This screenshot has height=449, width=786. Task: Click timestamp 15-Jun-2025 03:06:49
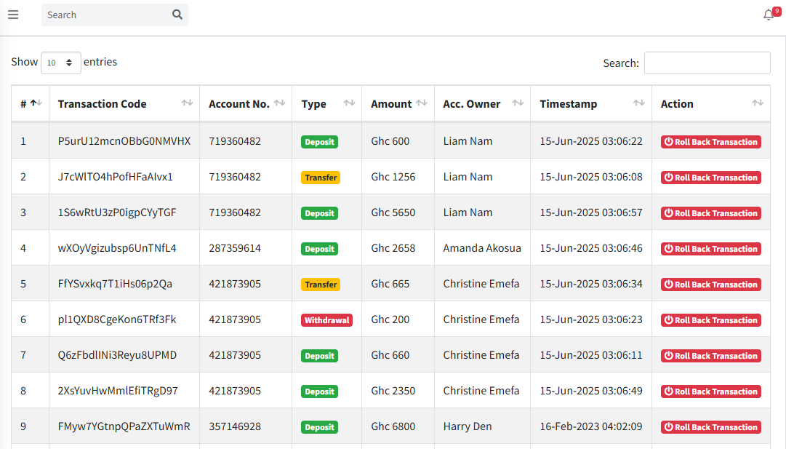tap(591, 391)
